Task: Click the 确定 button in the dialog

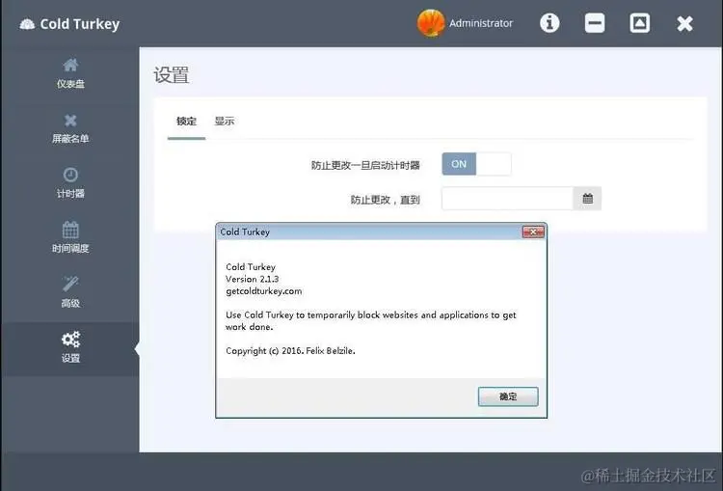Action: [x=508, y=396]
